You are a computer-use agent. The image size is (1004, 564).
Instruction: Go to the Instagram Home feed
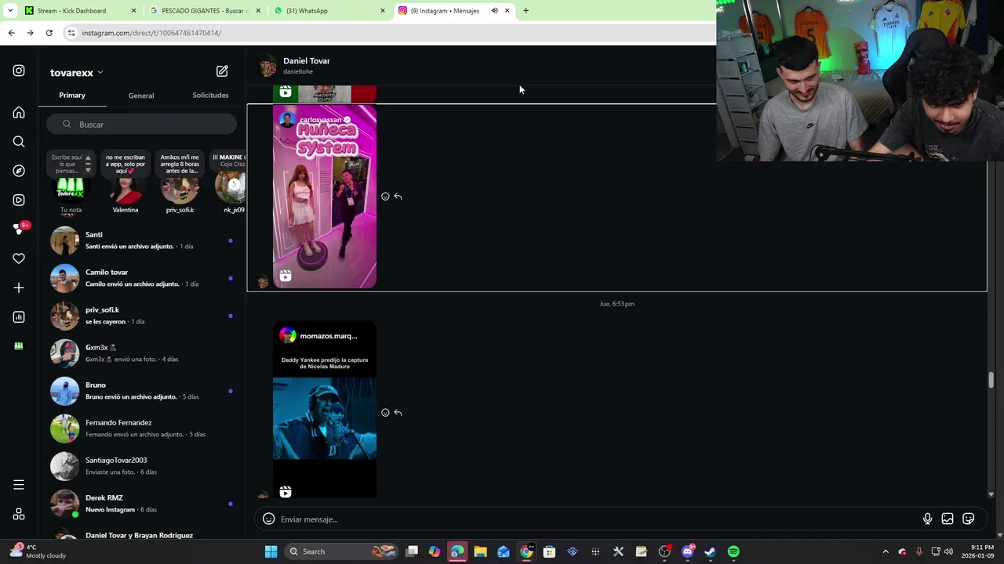[19, 113]
